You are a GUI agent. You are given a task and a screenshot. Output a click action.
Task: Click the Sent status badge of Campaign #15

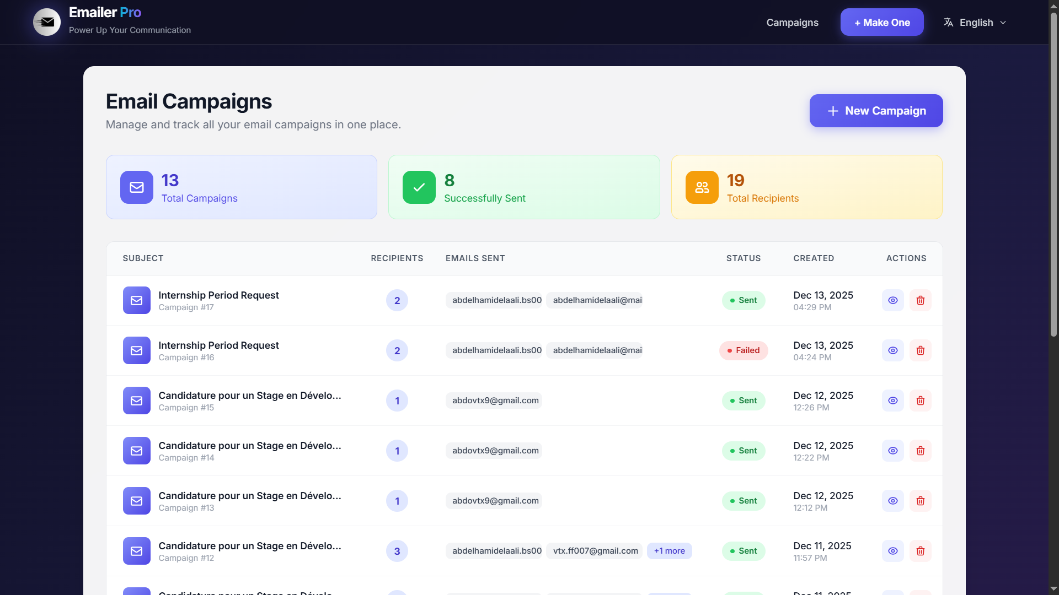pos(744,401)
